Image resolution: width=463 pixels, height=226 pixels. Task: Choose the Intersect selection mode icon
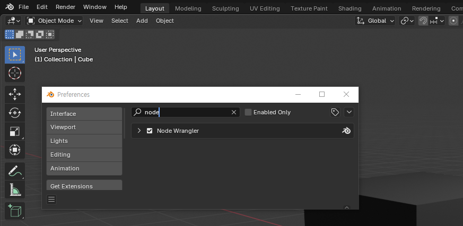50,34
